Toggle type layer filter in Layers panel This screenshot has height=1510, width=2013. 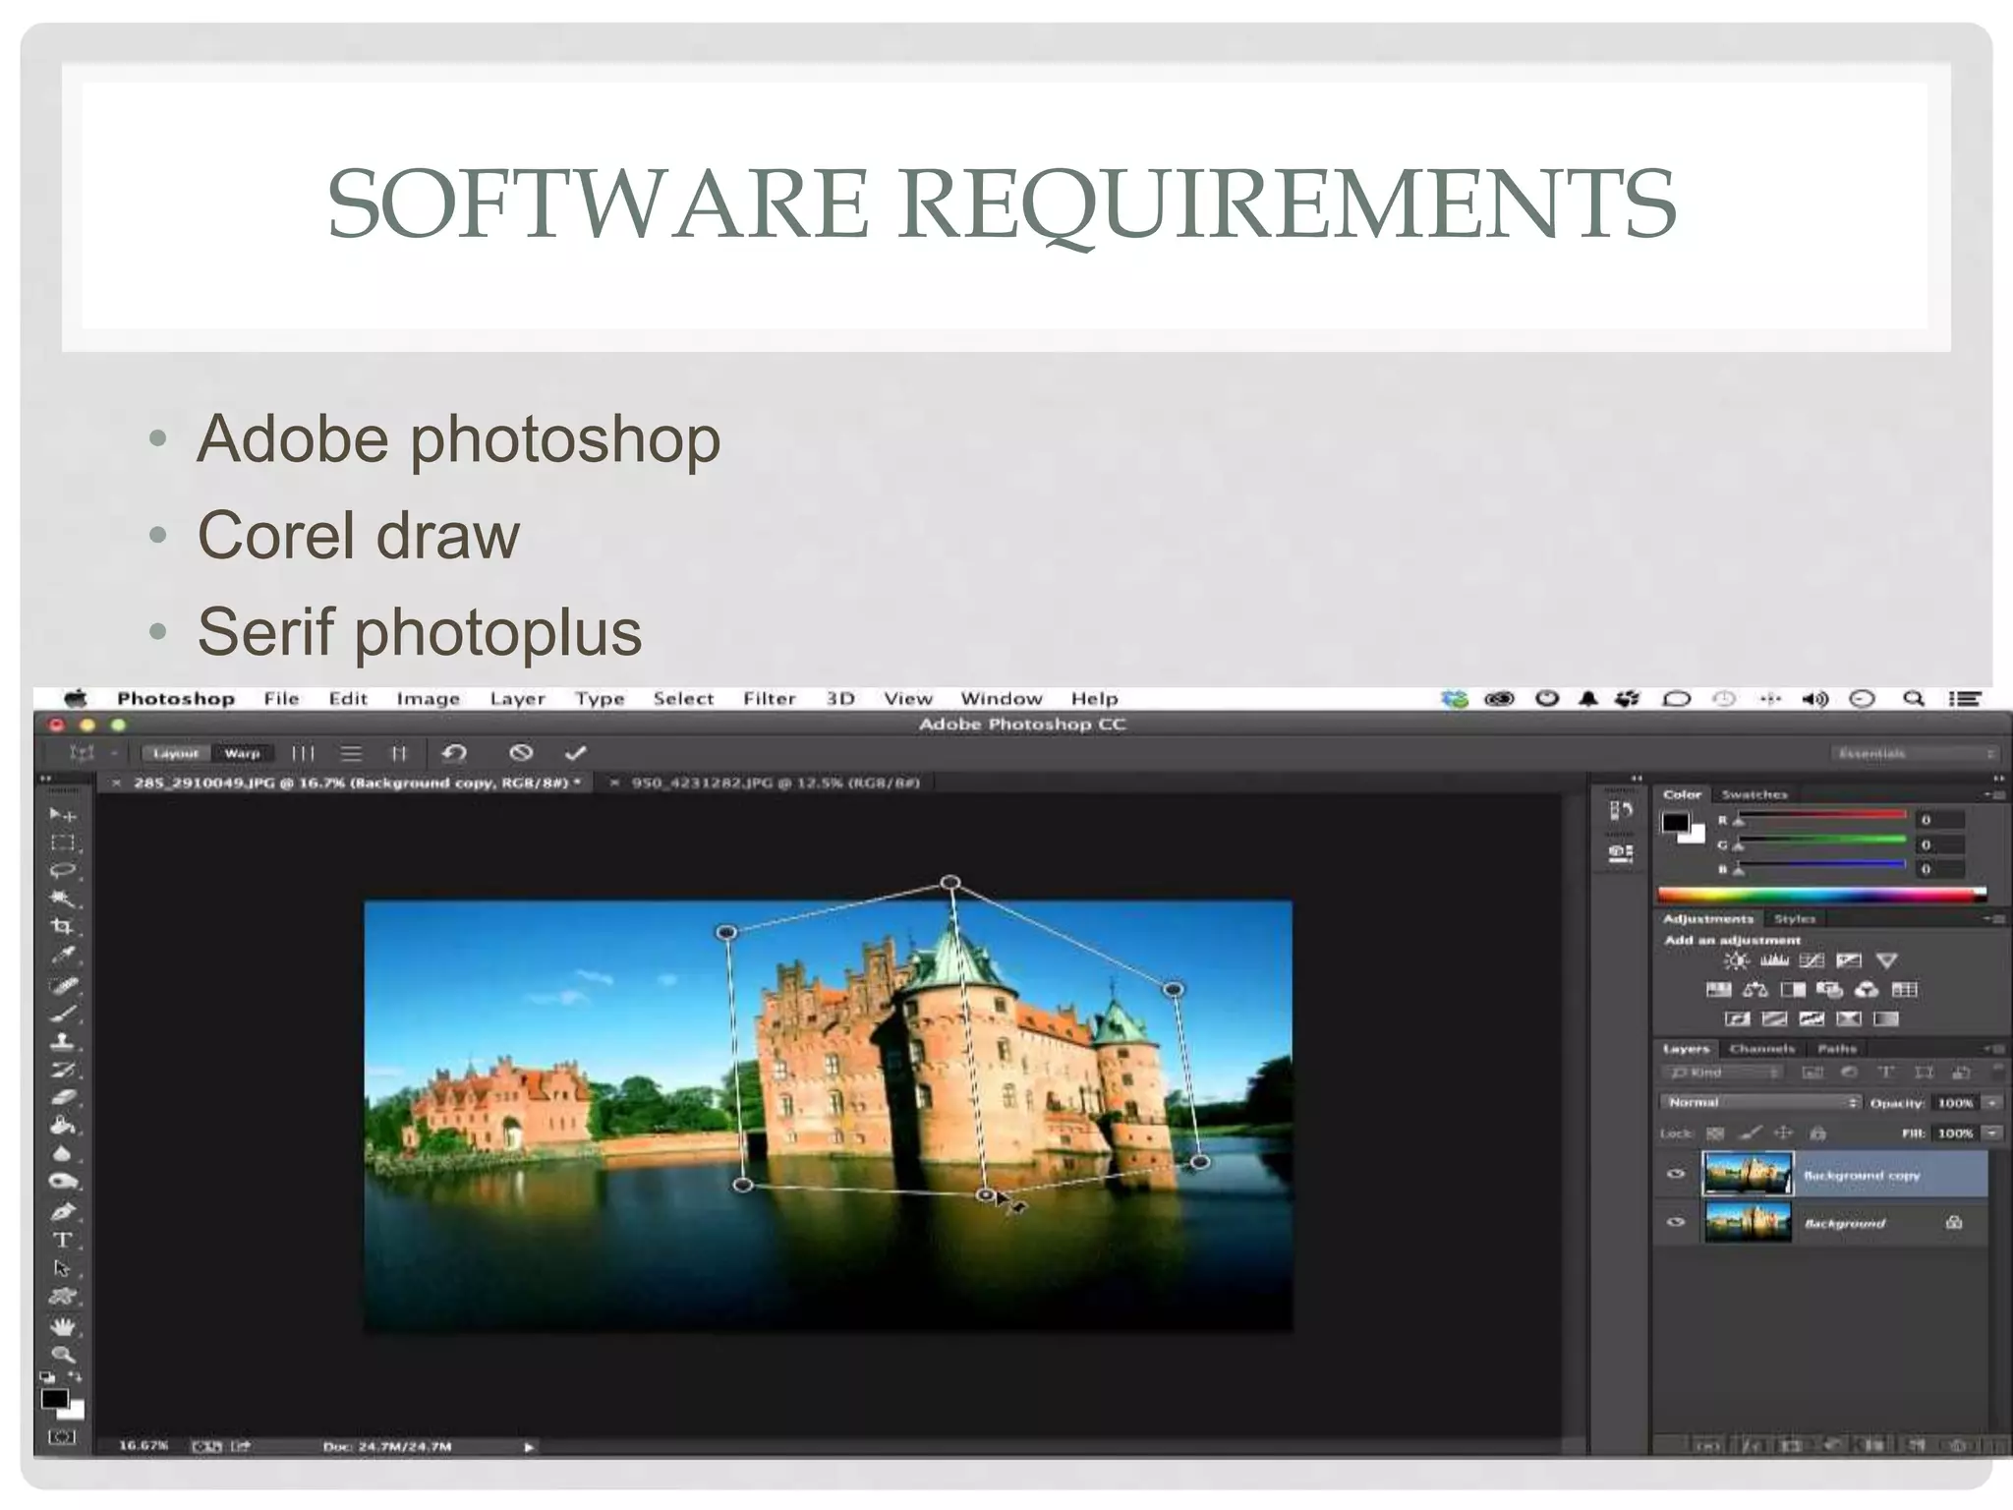pyautogui.click(x=1886, y=1073)
